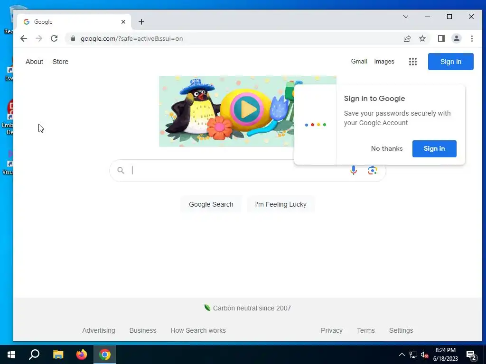Go back using Chrome back arrow
The image size is (486, 364).
click(x=24, y=38)
